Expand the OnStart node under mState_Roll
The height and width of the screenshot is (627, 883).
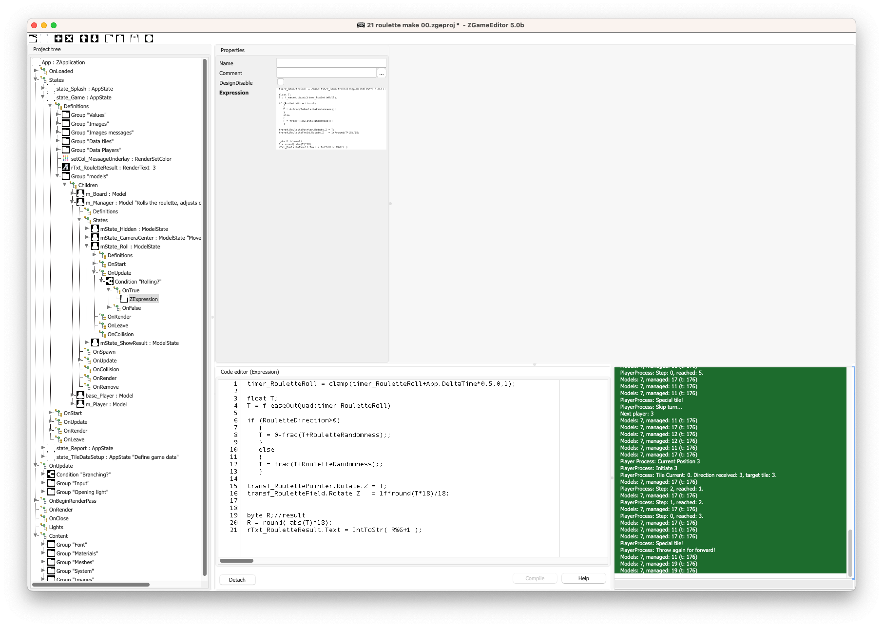pyautogui.click(x=94, y=264)
